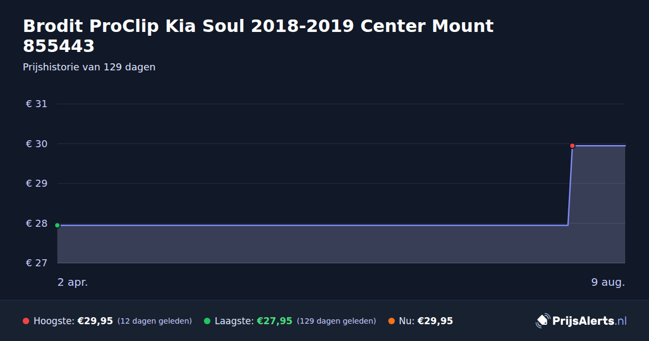
Task: Click the lowest price value €27,95
Action: pyautogui.click(x=274, y=321)
